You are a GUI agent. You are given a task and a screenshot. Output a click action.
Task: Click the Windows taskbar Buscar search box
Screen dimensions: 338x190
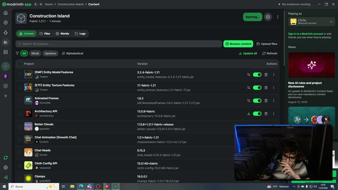[x=34, y=187]
